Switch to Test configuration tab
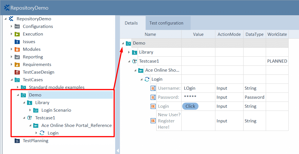Viewport: 299px width, 154px height. coord(166,23)
